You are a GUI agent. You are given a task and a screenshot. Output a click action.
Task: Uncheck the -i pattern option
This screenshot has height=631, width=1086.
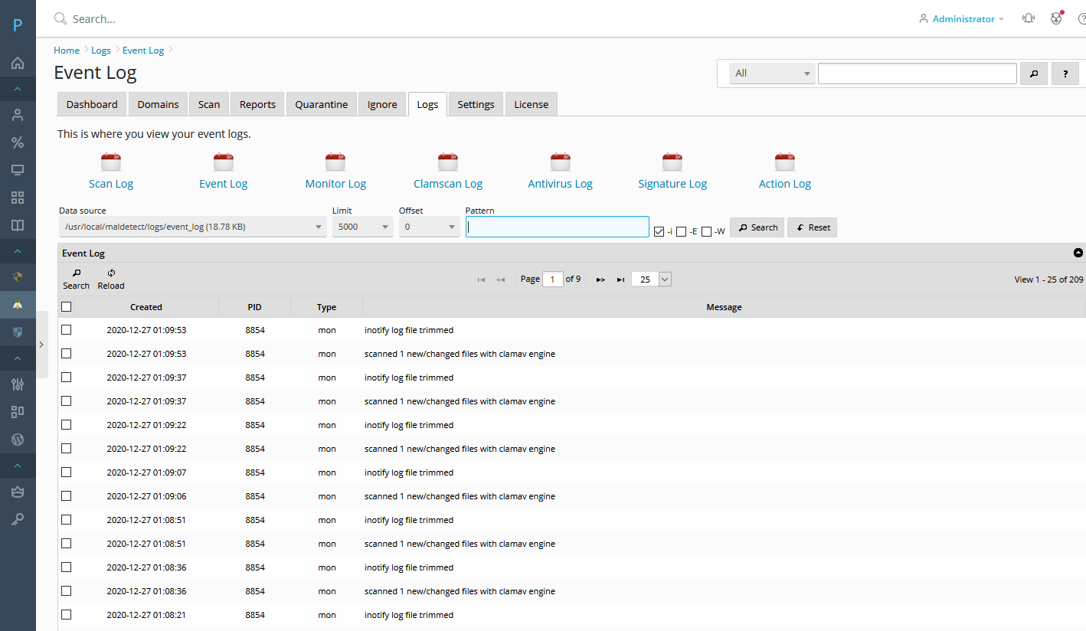(659, 231)
